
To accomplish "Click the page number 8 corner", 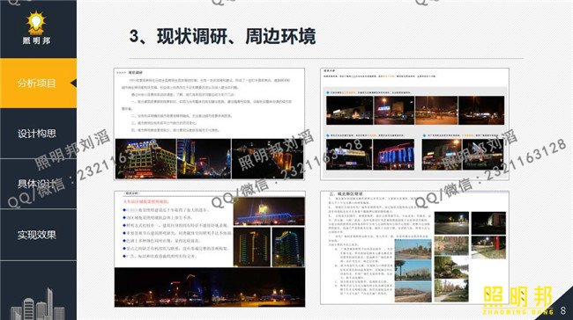I will point(562,310).
